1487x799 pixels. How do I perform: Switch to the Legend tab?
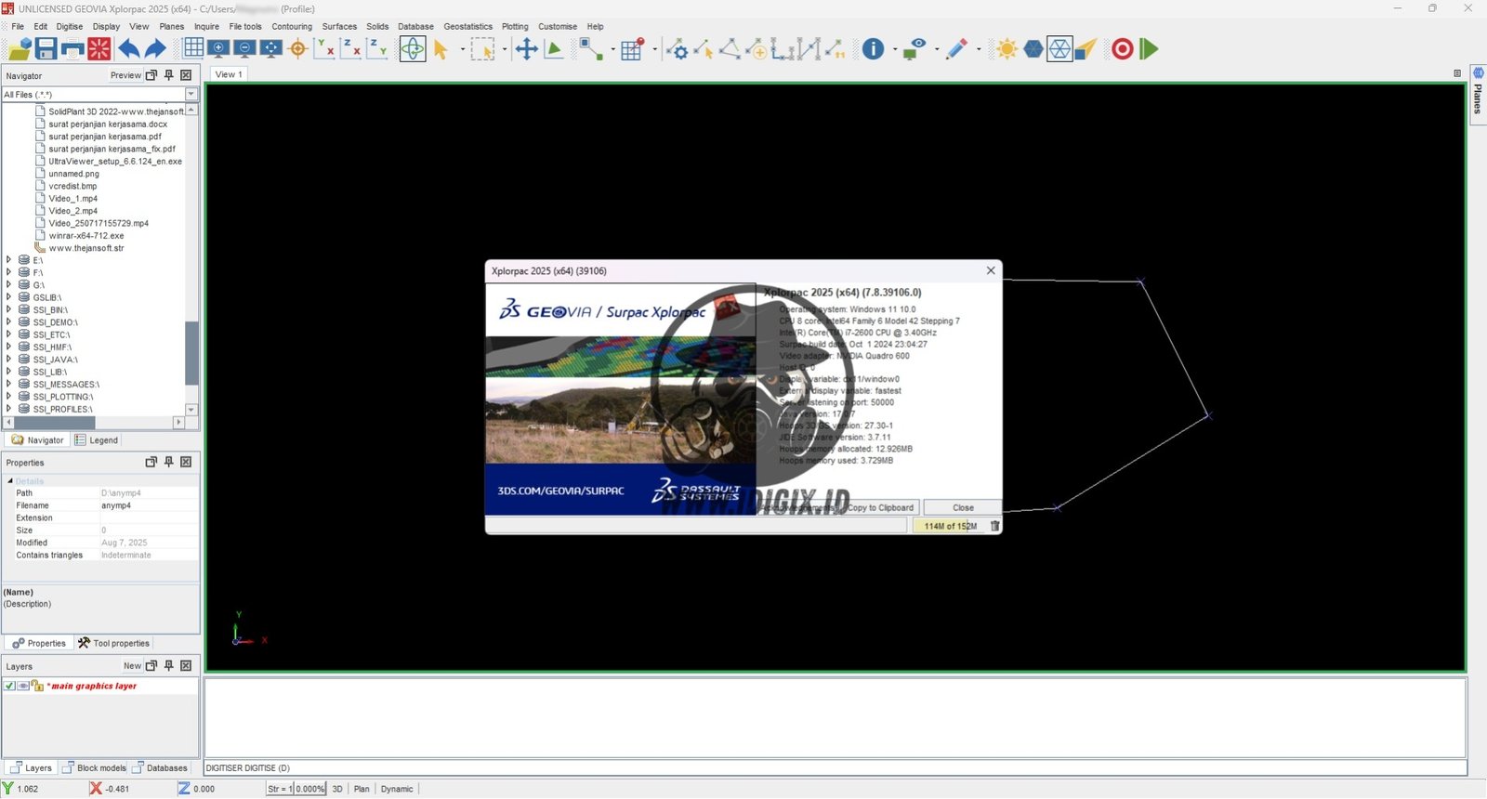97,440
